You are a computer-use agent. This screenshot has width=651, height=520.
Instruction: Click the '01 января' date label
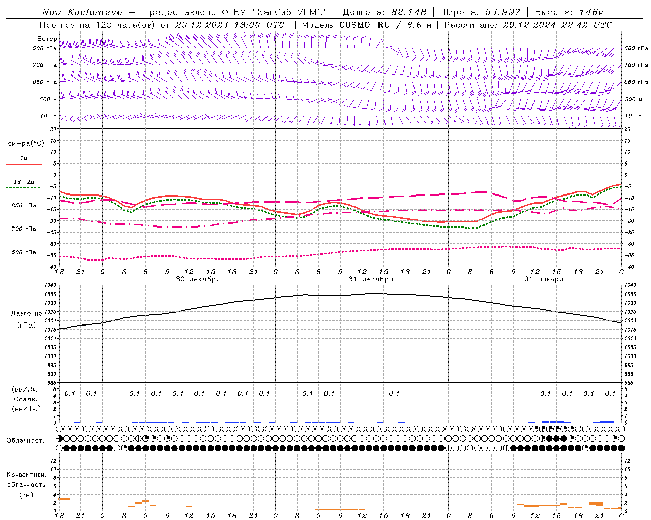click(544, 279)
